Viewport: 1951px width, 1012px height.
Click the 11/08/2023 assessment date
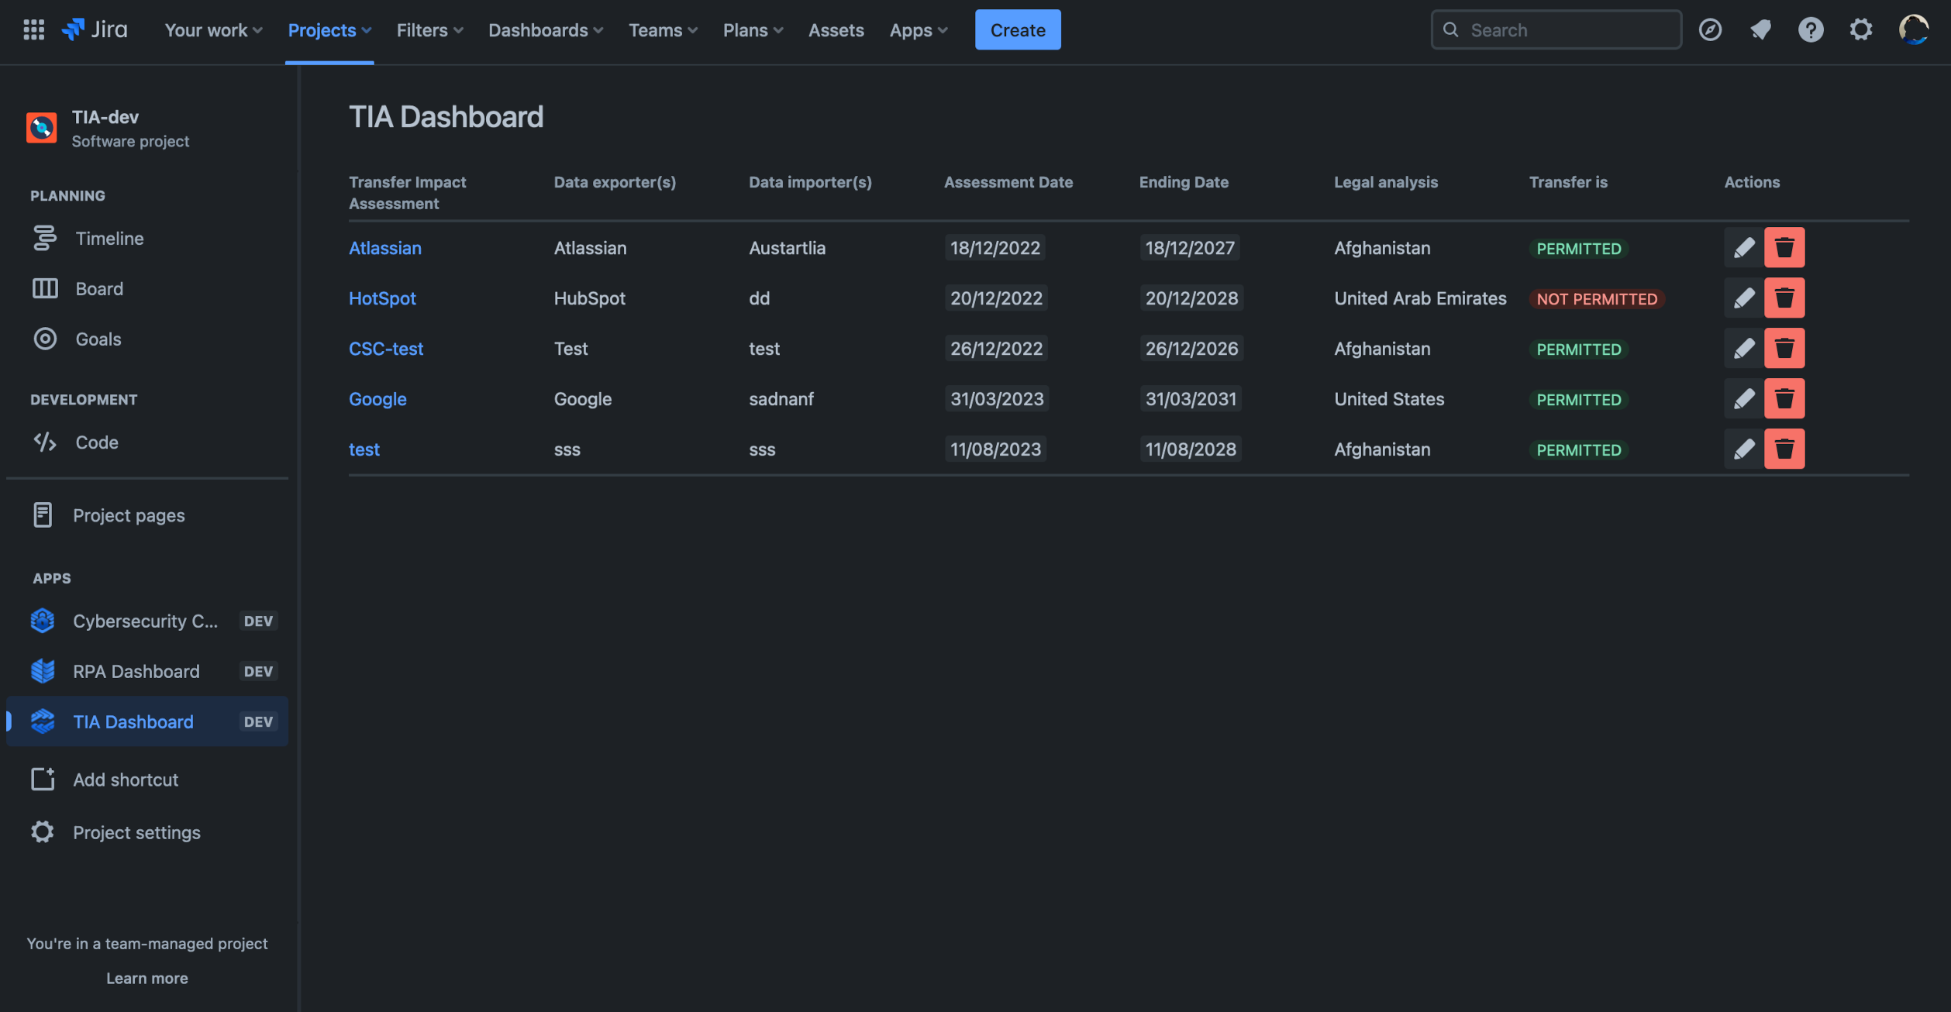tap(995, 449)
